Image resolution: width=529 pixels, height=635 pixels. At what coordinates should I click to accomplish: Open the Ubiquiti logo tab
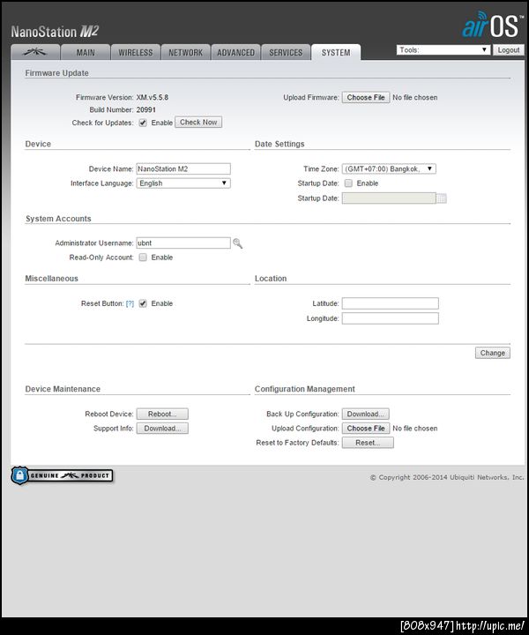pos(35,52)
